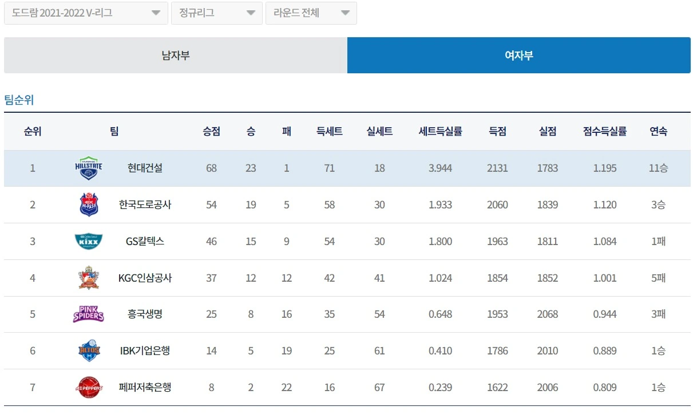693x414 pixels.
Task: Click the 팀순위 section heading
Action: pyautogui.click(x=19, y=100)
